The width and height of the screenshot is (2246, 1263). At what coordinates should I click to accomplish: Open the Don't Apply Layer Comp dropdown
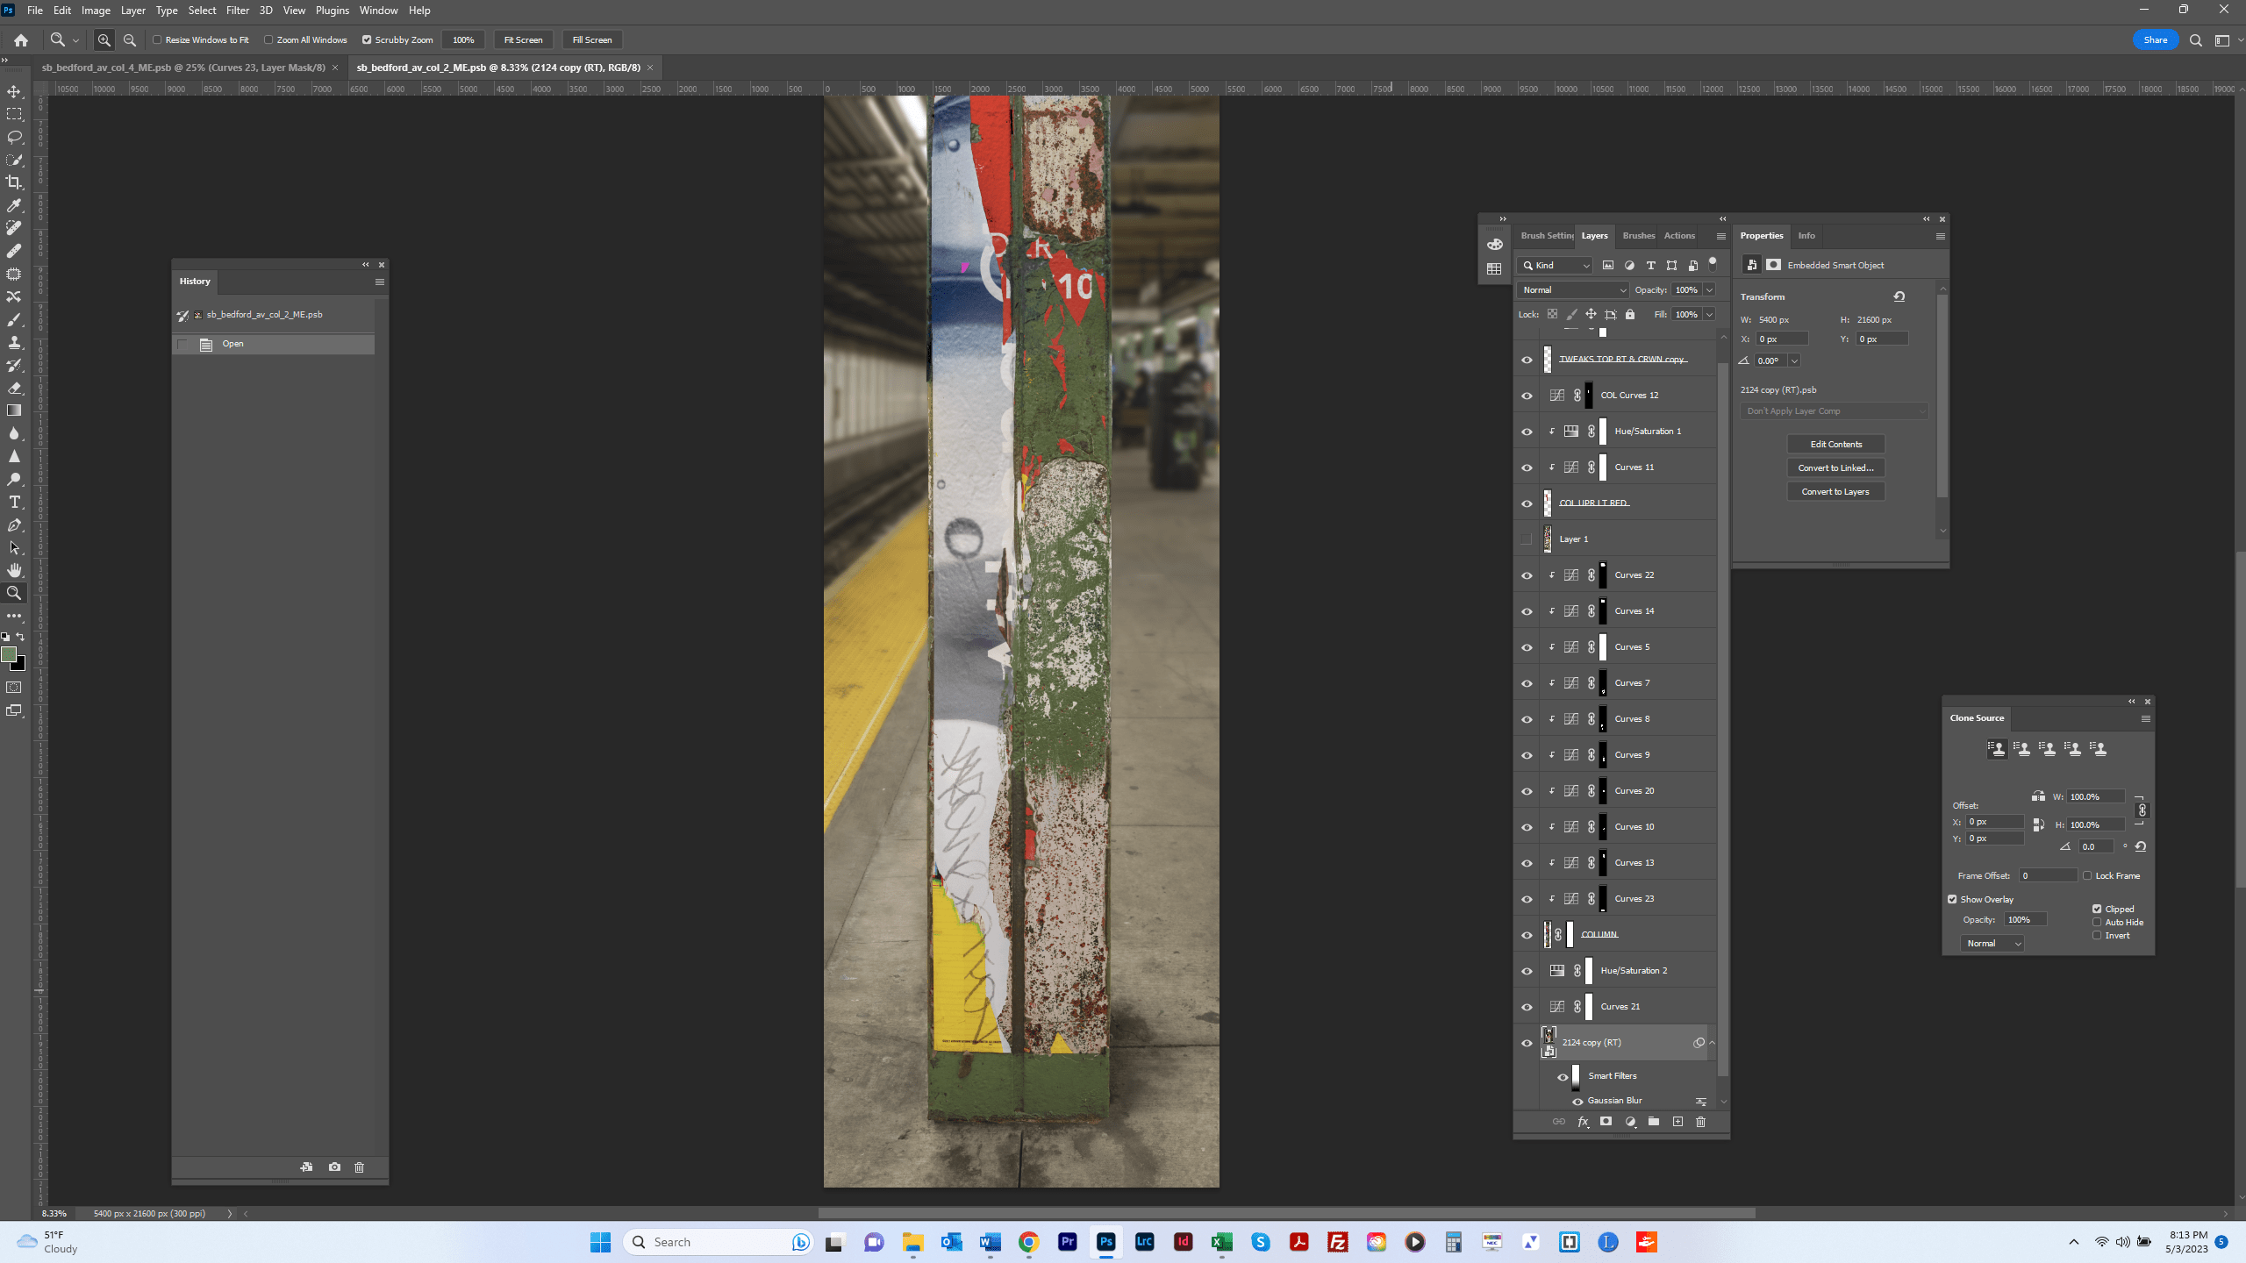(1834, 410)
